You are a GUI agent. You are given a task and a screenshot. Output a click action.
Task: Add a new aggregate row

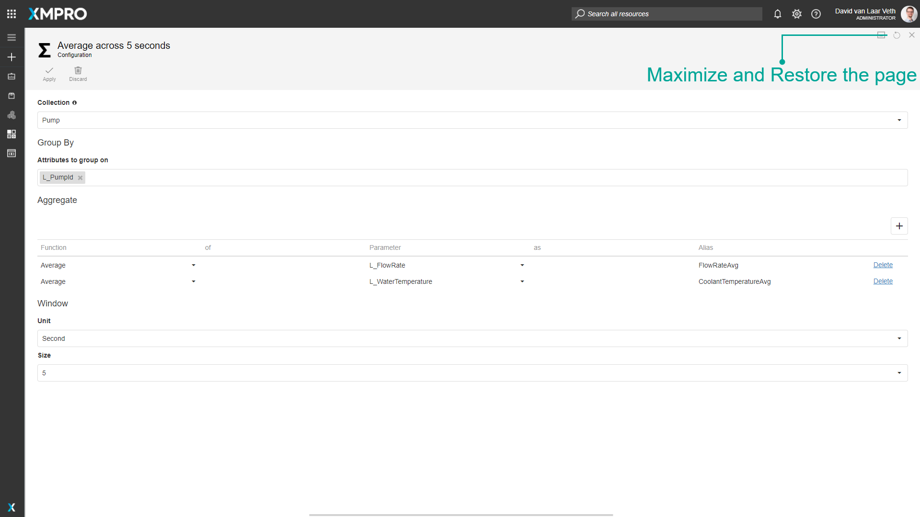pos(899,226)
